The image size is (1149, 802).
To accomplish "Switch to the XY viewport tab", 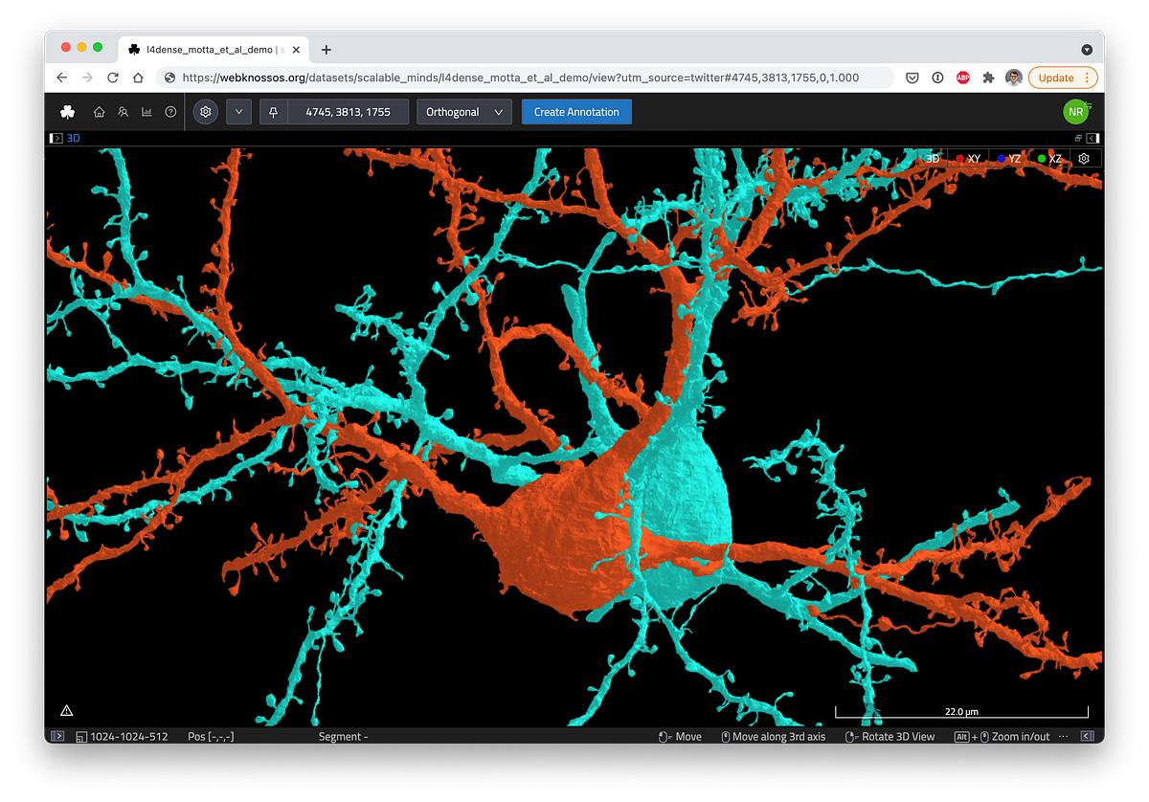I will coord(971,158).
